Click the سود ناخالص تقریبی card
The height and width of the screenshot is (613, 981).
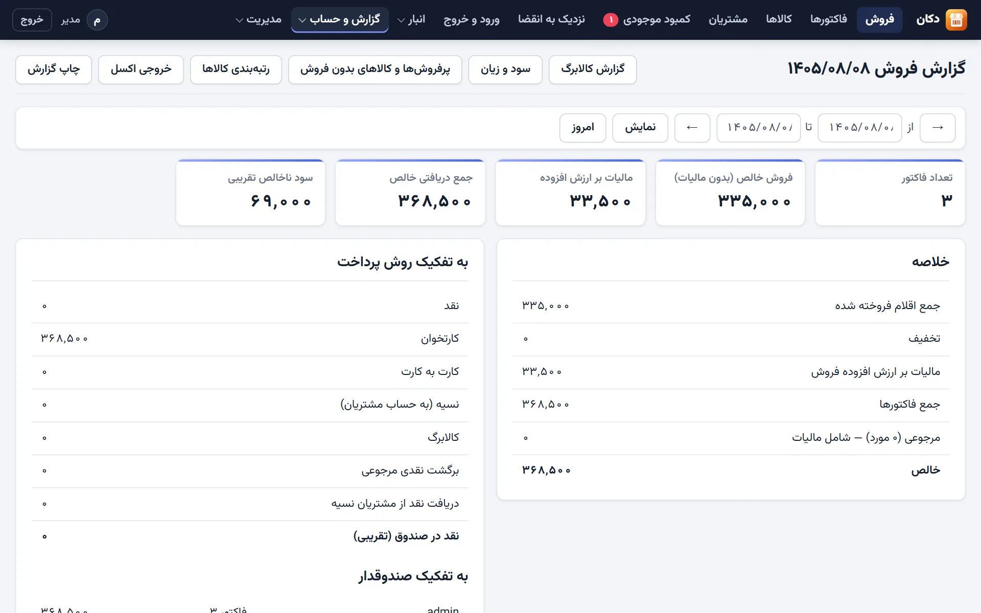(x=250, y=193)
